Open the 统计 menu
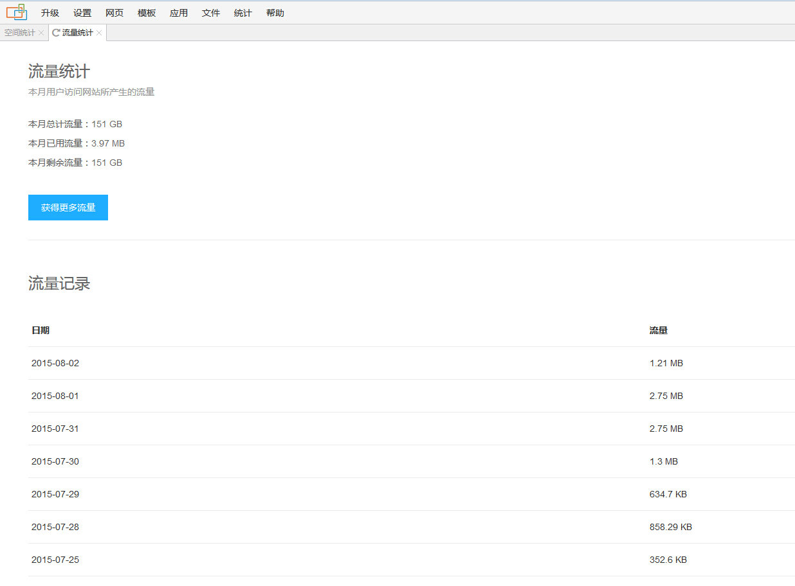The height and width of the screenshot is (586, 795). pyautogui.click(x=243, y=13)
